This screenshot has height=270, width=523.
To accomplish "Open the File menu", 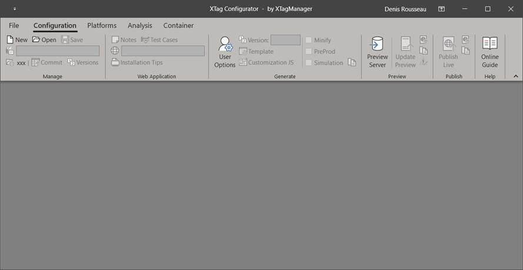I will click(14, 25).
